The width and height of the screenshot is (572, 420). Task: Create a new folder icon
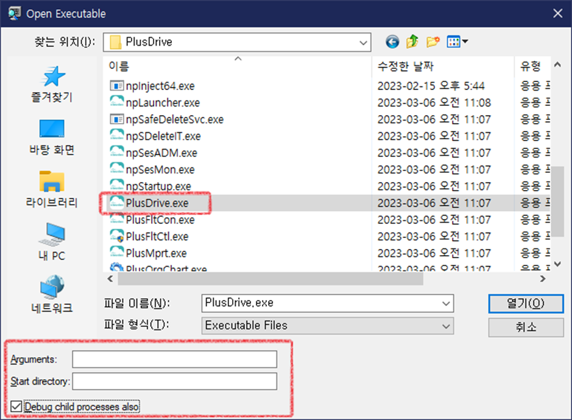point(433,42)
